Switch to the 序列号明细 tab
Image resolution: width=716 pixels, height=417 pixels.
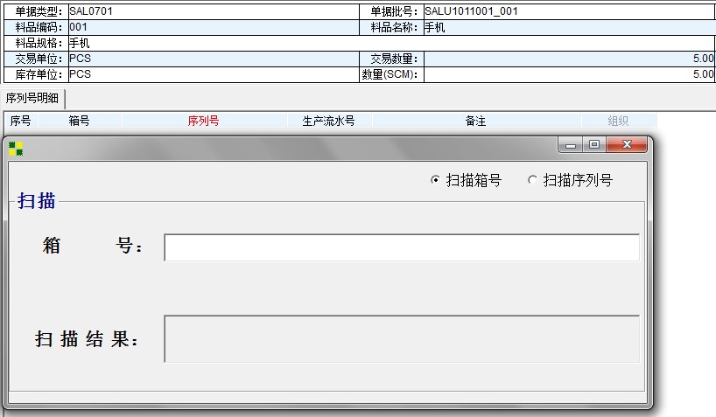tap(32, 98)
